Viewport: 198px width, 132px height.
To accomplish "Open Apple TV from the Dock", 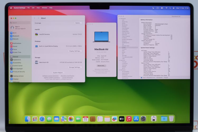I will pyautogui.click(x=122, y=119).
